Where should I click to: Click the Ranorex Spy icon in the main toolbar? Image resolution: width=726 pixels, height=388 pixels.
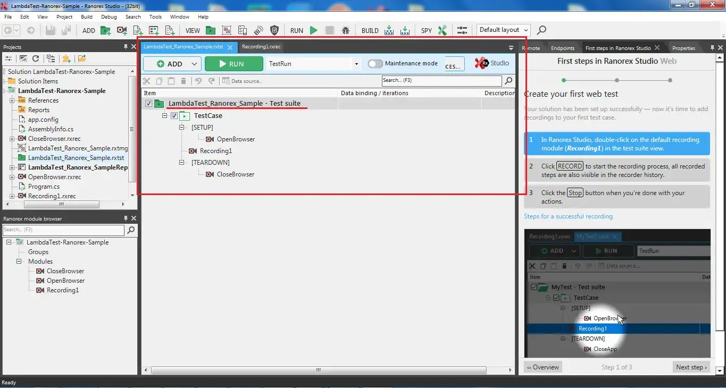point(443,30)
